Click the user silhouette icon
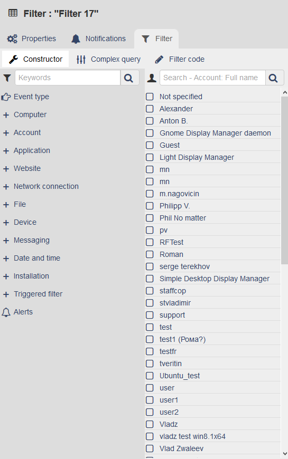The image size is (288, 459). tap(152, 78)
